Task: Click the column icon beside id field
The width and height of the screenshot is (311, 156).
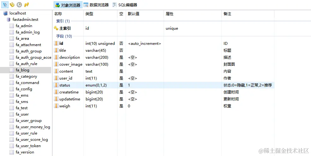Action: [56, 44]
